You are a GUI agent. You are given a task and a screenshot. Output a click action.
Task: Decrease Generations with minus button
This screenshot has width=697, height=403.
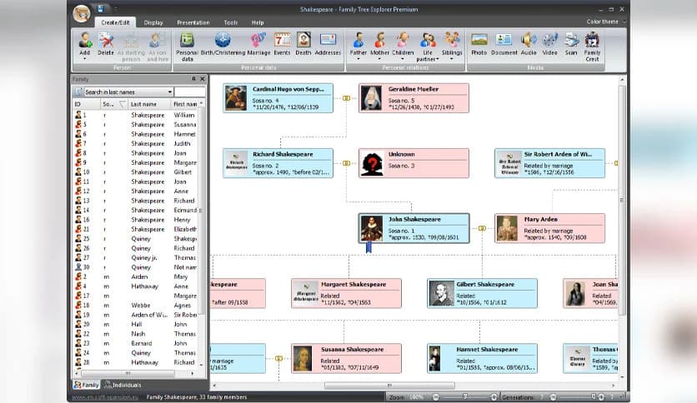click(x=553, y=397)
